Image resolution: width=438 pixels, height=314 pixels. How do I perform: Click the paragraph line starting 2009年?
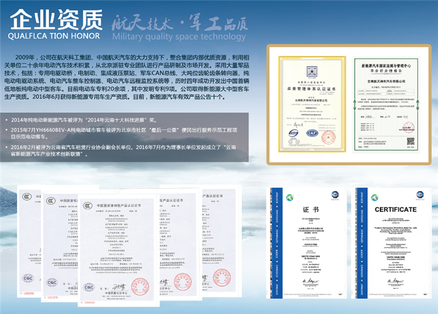[132, 58]
